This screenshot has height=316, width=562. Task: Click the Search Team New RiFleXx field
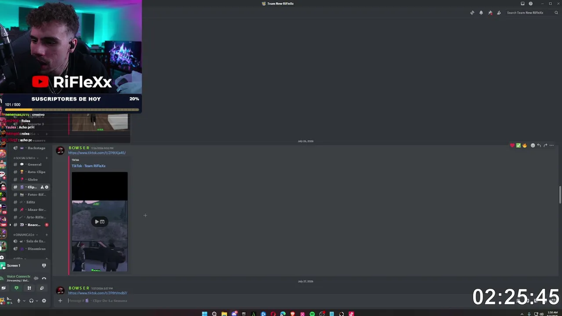pos(531,13)
